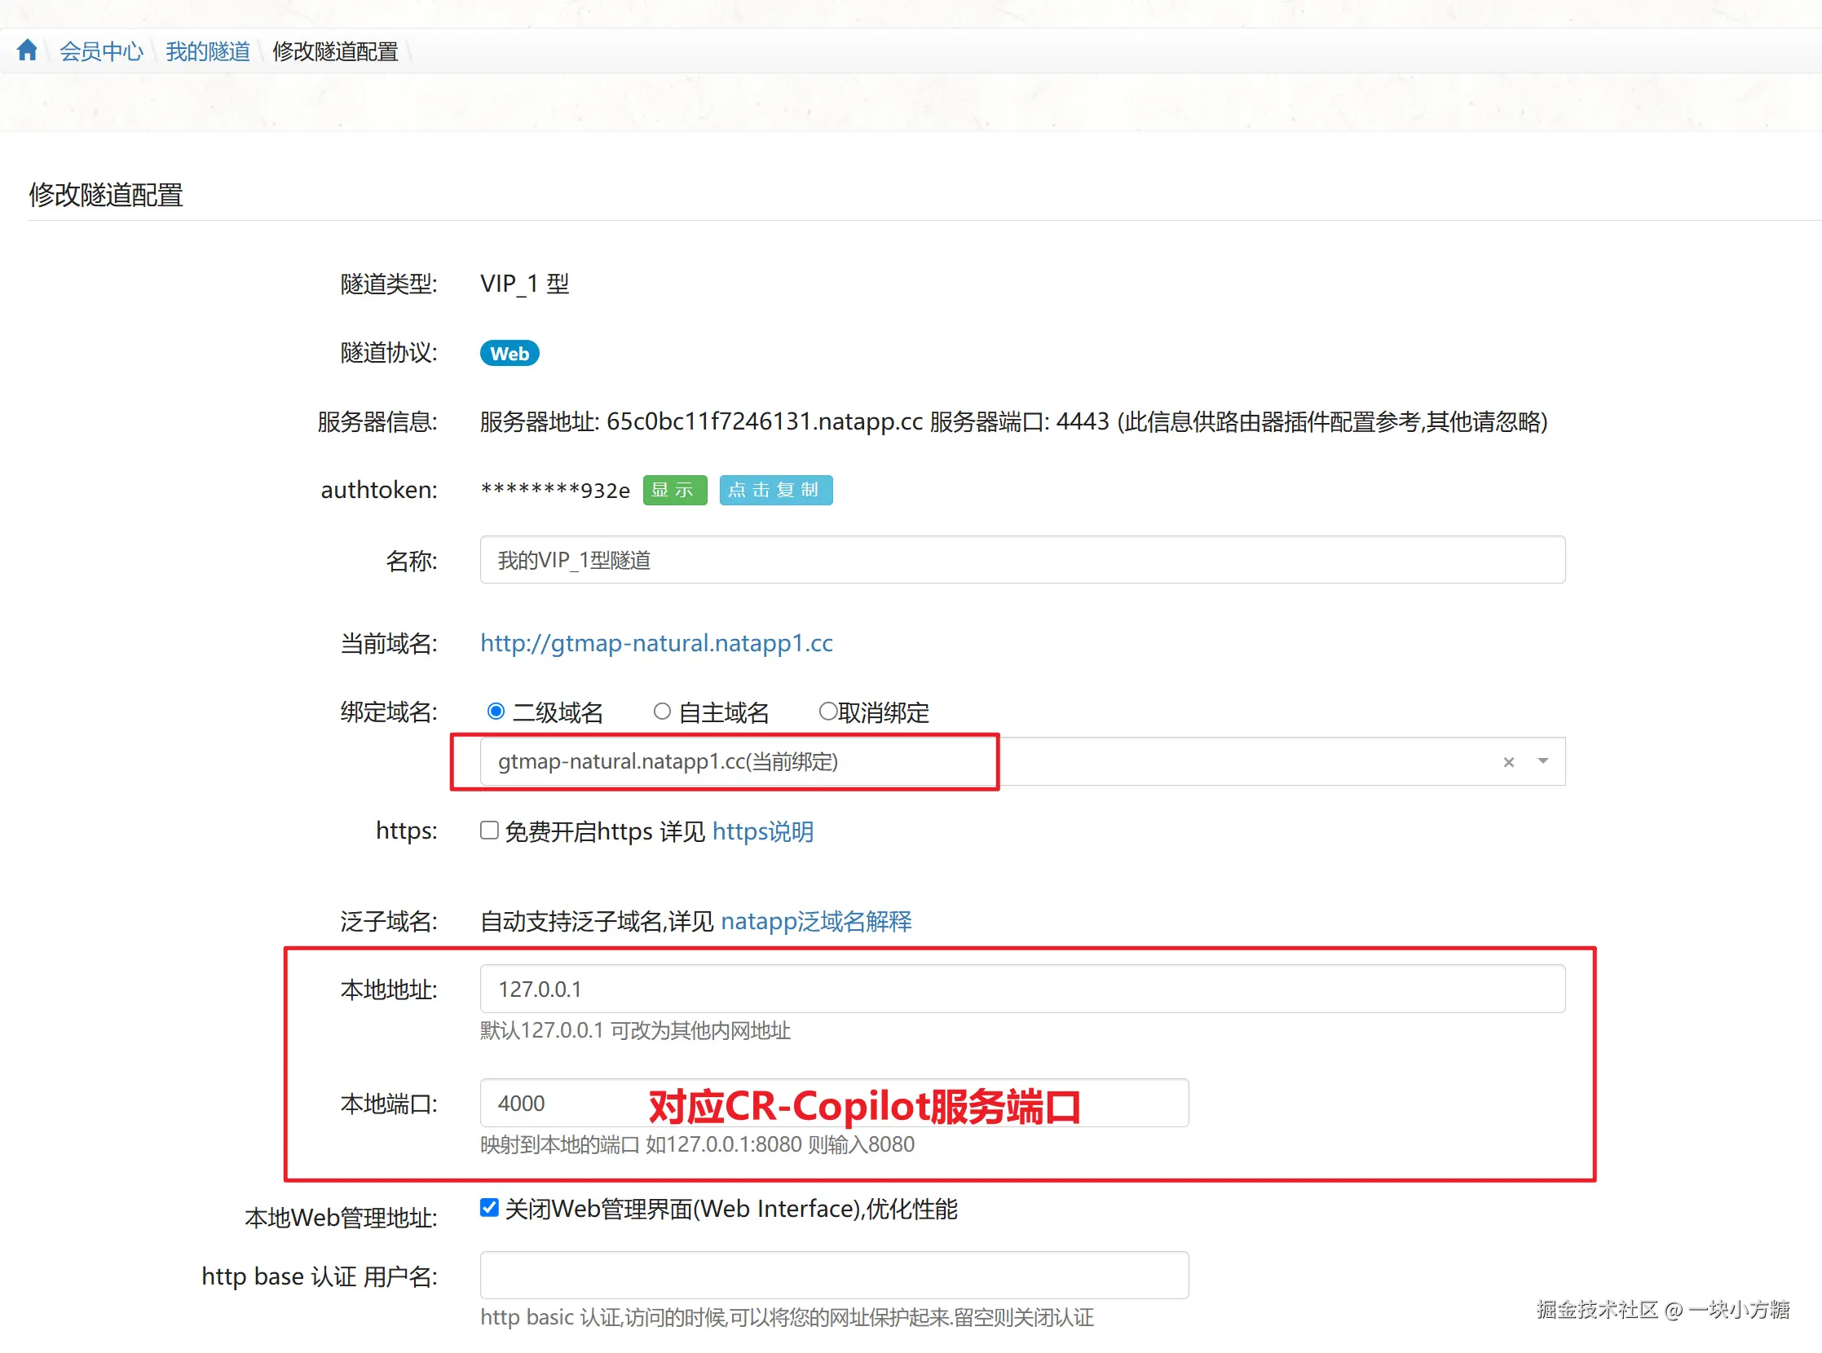Clear the bound domain selection with X
Screen dimensions: 1822x1353
(1508, 762)
